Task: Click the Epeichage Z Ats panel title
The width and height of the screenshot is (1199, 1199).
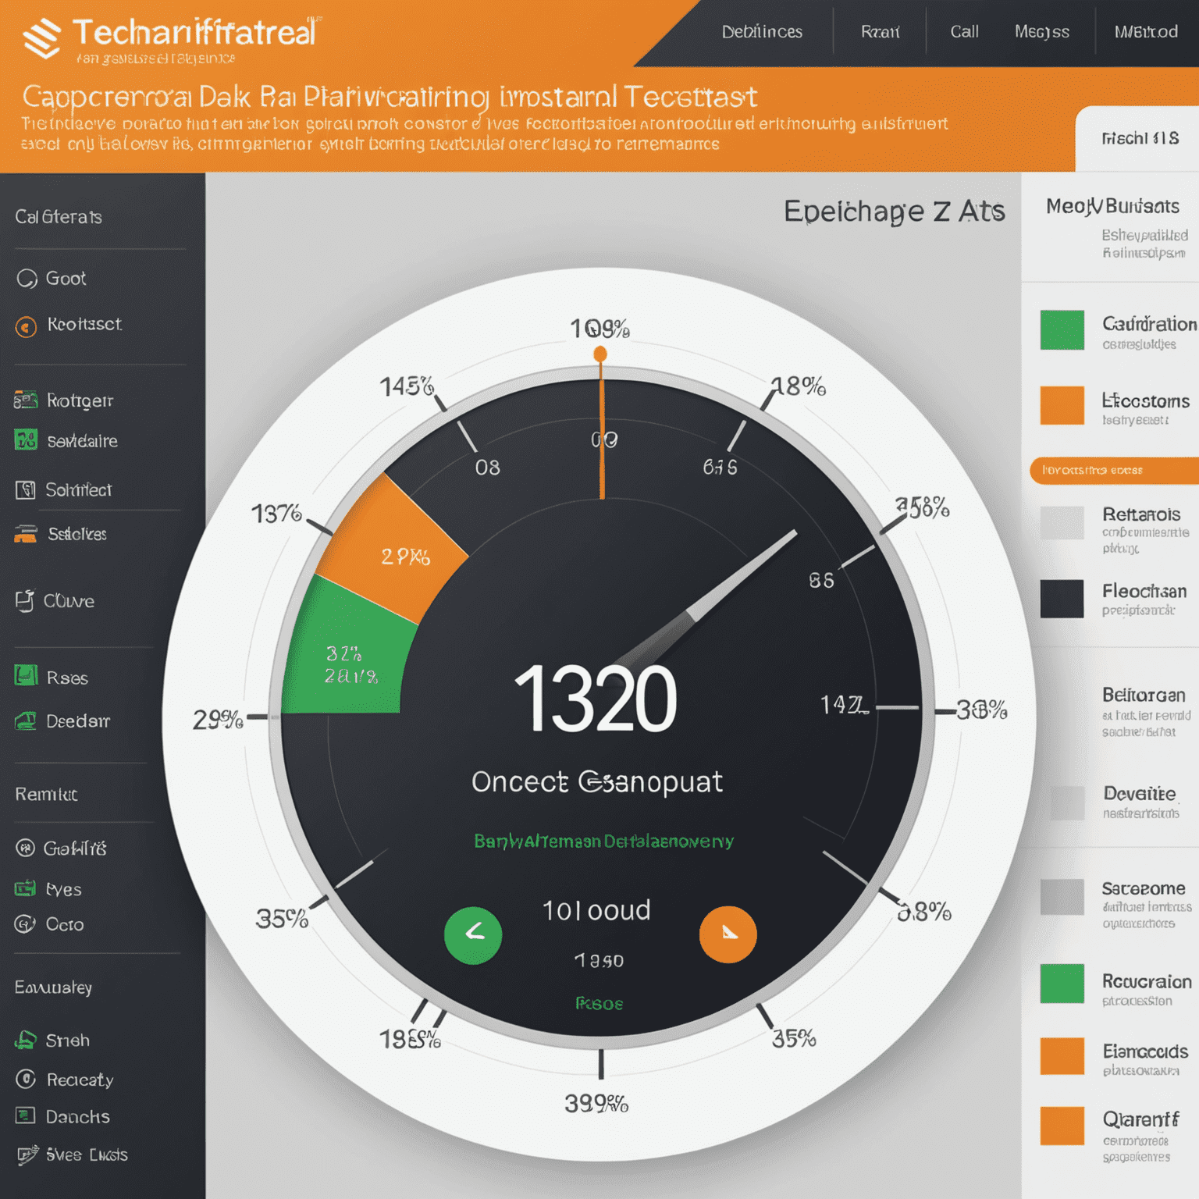Action: point(895,212)
